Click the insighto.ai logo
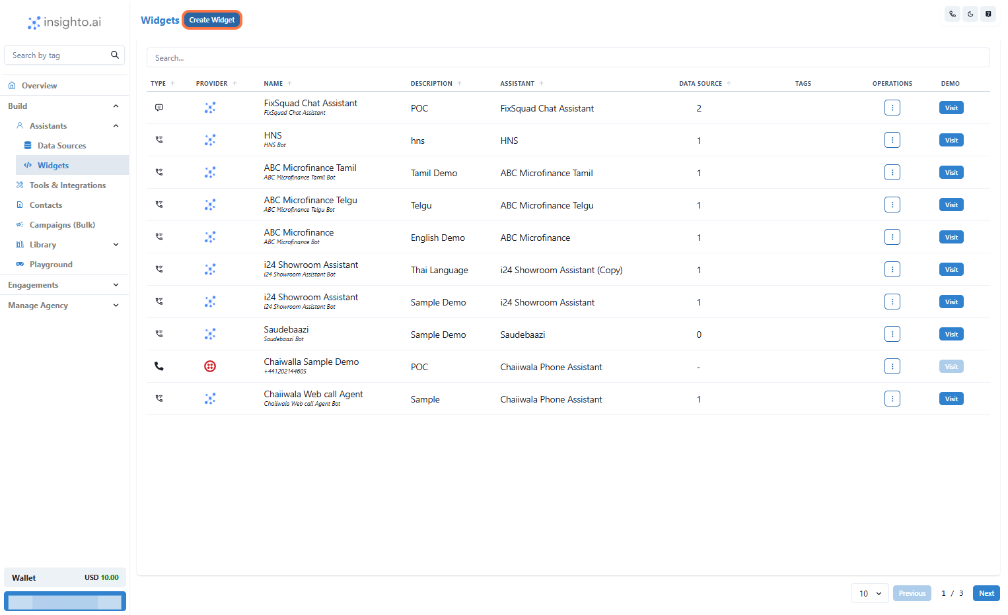Viewport: 1008px width, 615px height. tap(64, 22)
